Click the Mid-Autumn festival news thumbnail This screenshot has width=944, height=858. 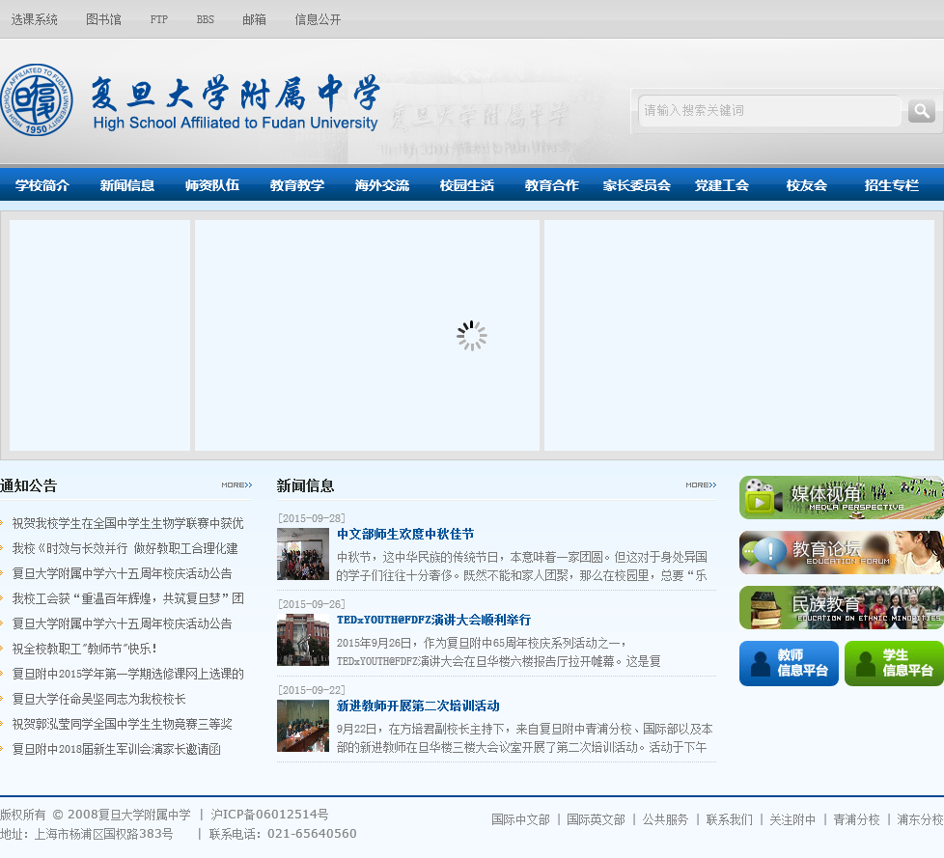click(x=303, y=554)
